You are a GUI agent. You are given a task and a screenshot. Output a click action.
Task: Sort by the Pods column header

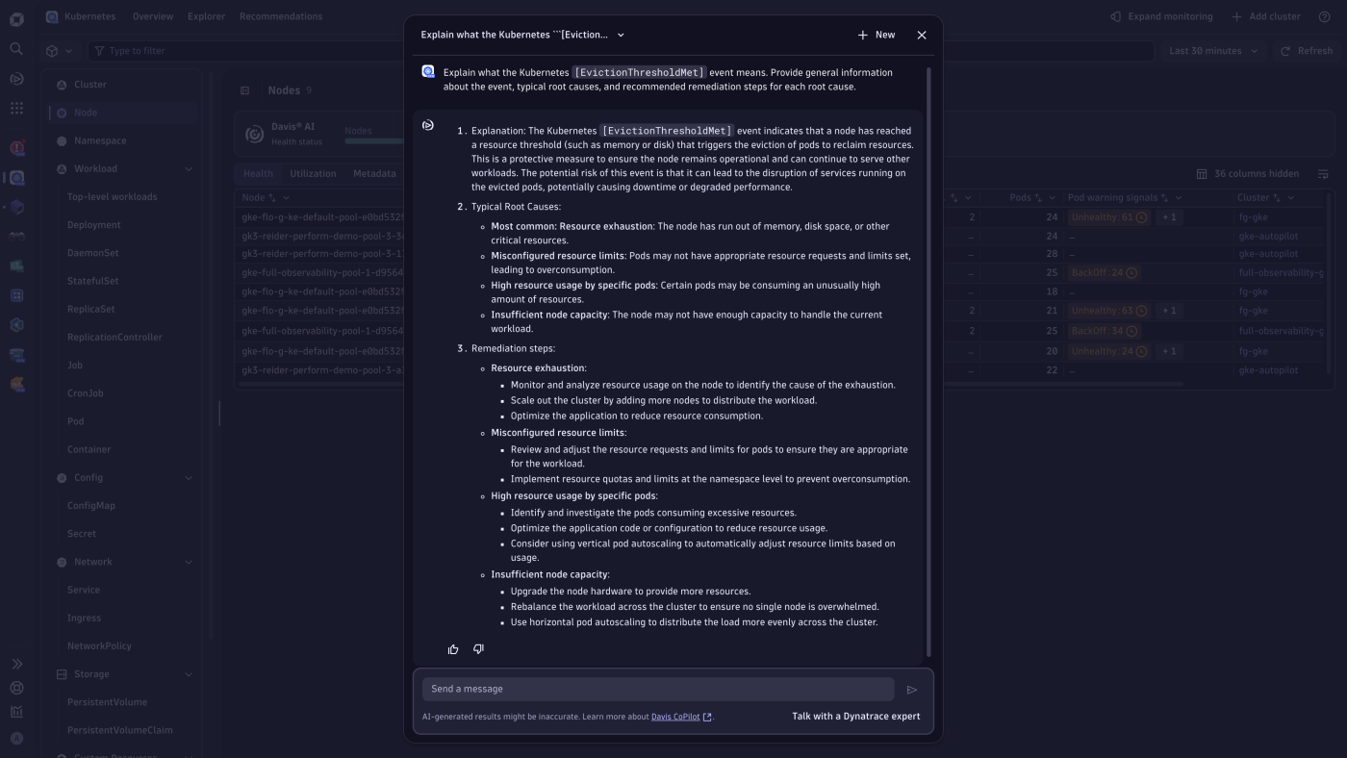1020,198
